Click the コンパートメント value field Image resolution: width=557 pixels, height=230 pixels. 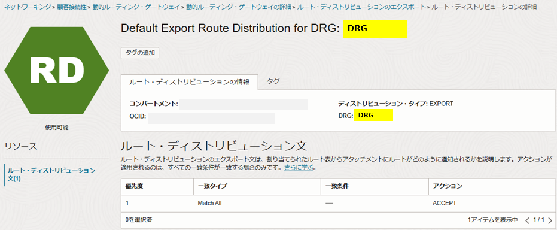(x=244, y=104)
